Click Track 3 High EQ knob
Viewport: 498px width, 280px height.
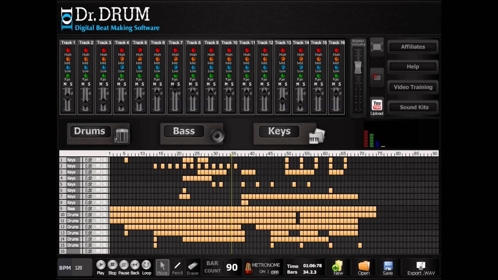104,51
